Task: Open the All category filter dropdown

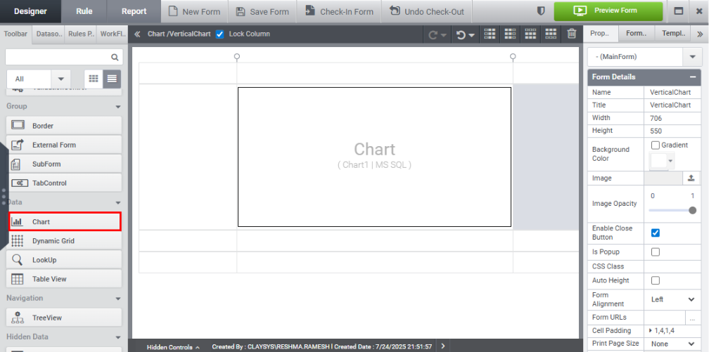Action: (60, 79)
